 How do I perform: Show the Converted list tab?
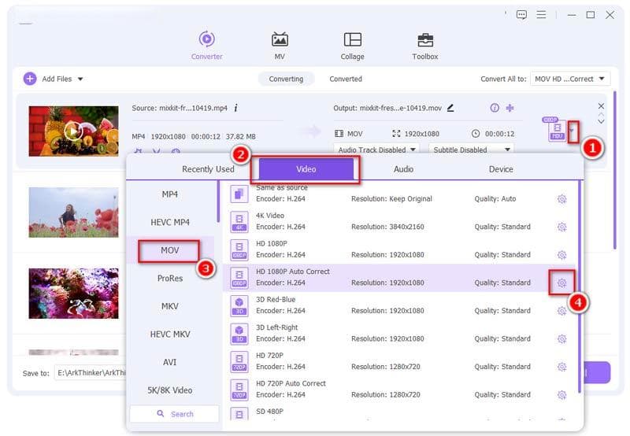346,79
